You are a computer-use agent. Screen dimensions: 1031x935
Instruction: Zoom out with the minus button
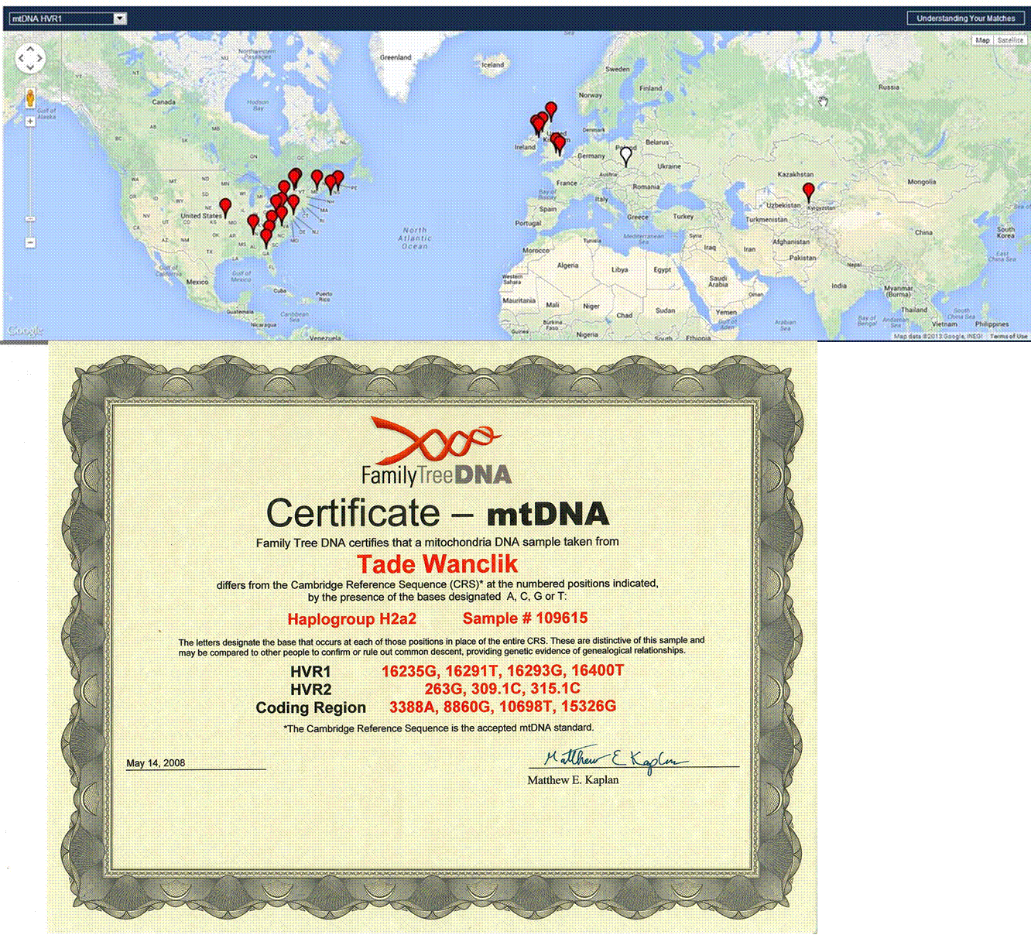[x=30, y=243]
